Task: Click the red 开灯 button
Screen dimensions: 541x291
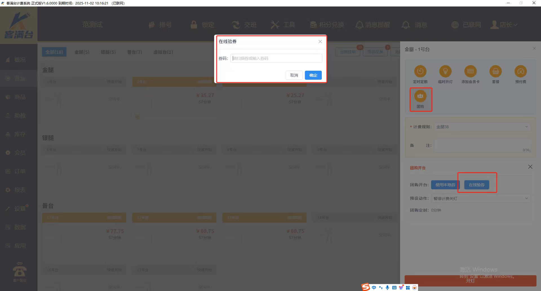Action: 470,281
